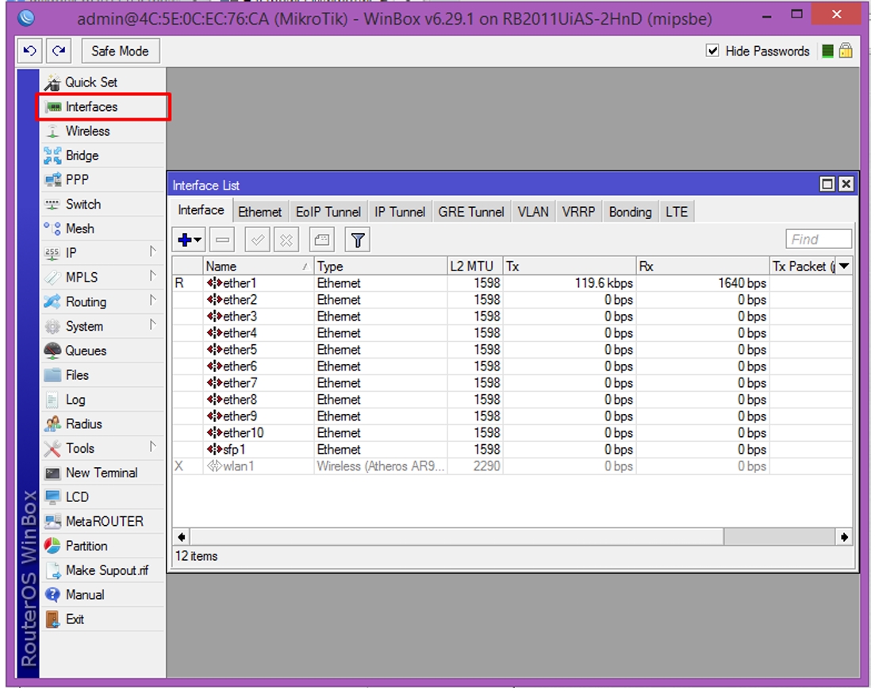Open the Wireless menu item
875x694 pixels.
coord(102,131)
